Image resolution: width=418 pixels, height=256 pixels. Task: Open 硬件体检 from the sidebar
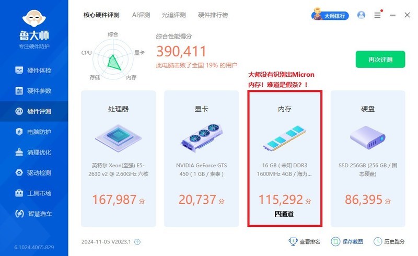coord(34,71)
